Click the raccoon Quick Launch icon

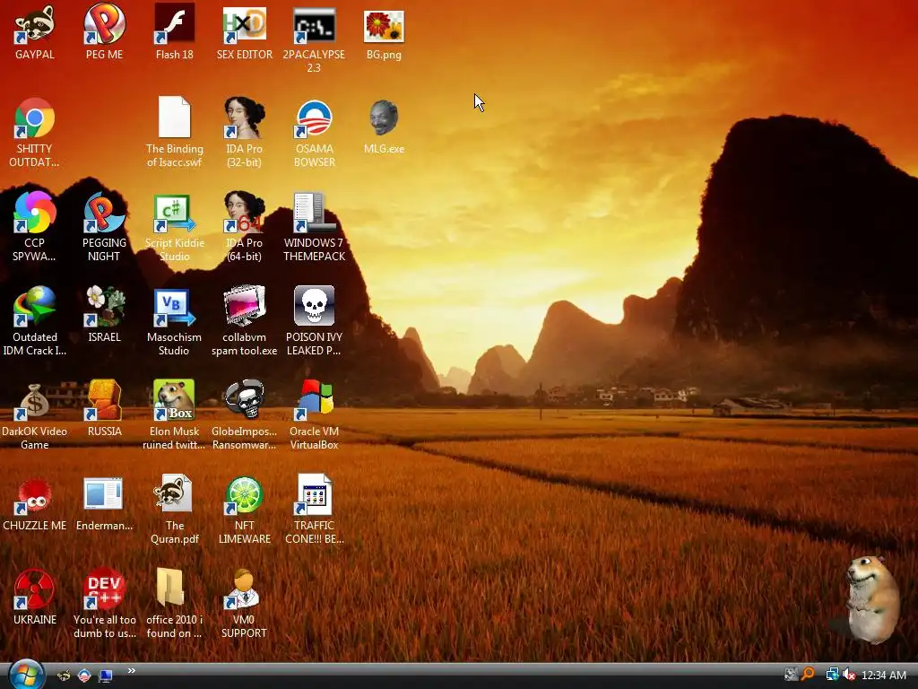[64, 676]
